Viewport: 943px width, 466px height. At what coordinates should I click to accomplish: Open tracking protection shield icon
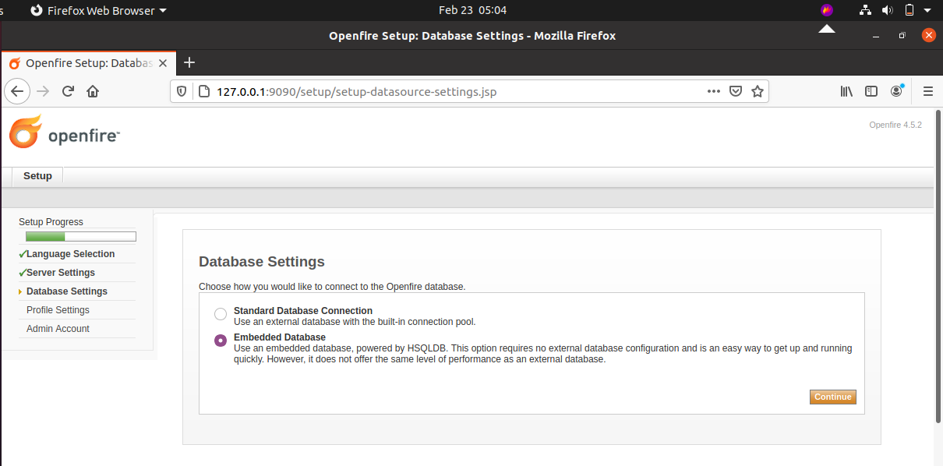[182, 91]
